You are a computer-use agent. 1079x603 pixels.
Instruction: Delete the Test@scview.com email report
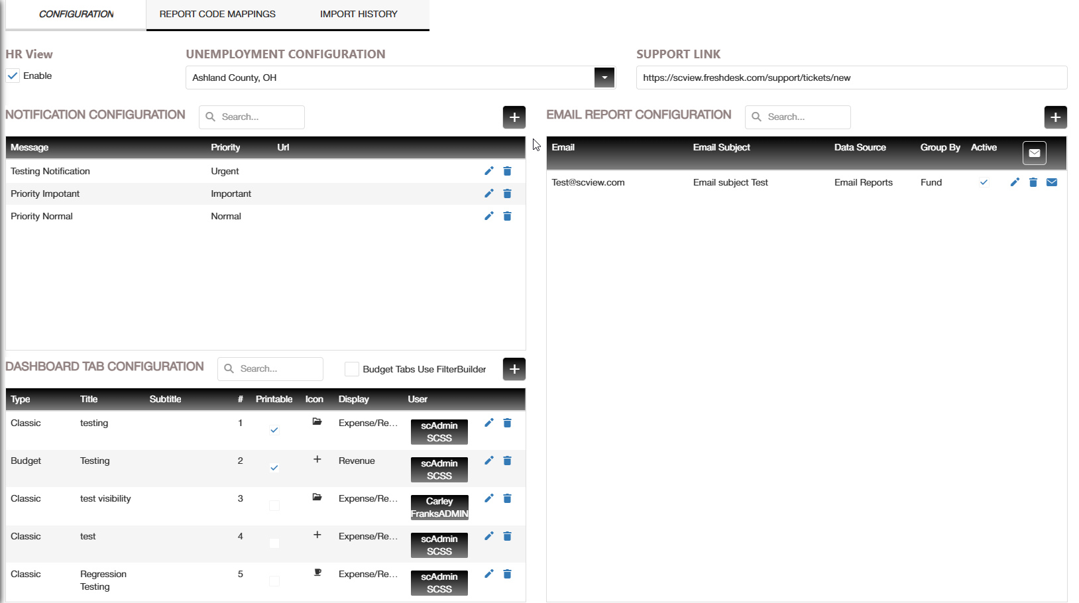1033,182
